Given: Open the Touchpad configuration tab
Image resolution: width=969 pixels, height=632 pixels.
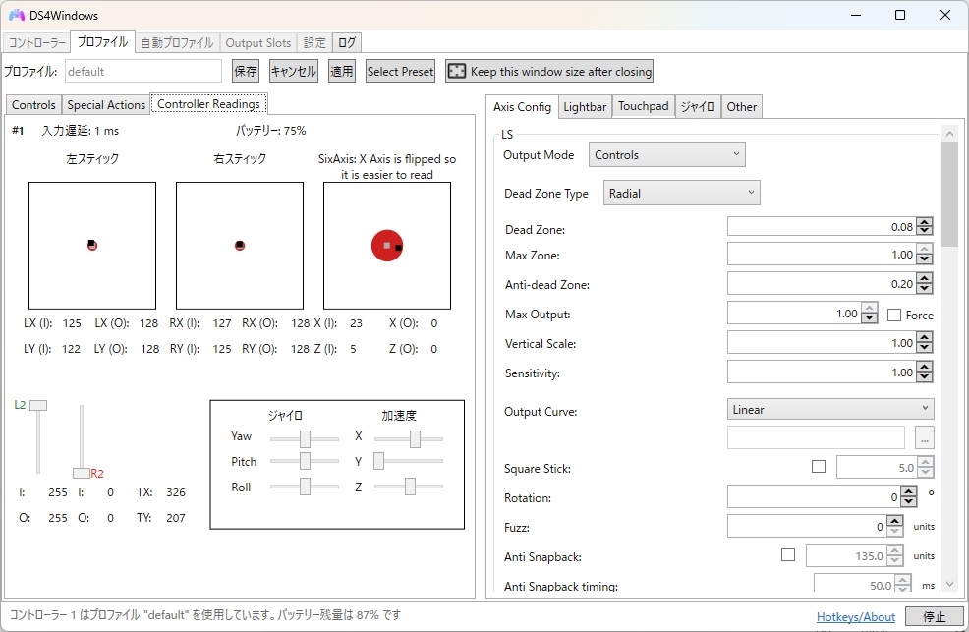Looking at the screenshot, I should [x=644, y=106].
